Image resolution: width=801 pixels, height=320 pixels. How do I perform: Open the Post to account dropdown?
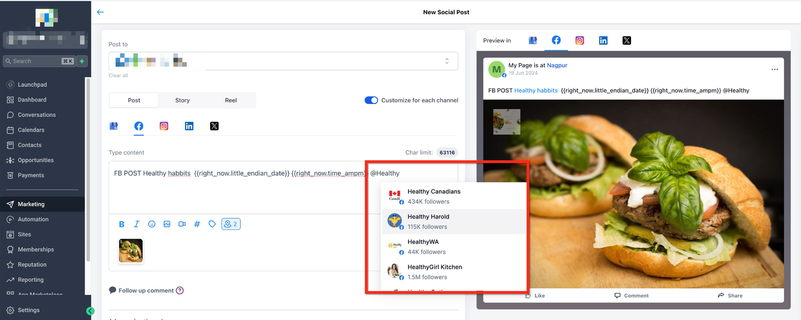pyautogui.click(x=283, y=61)
